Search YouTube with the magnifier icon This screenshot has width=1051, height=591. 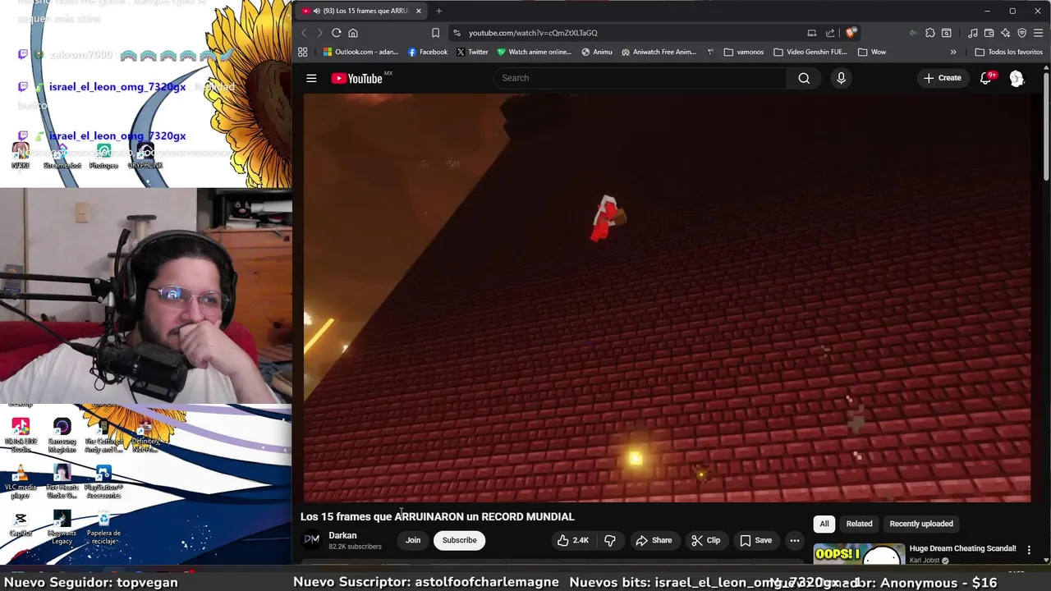804,78
